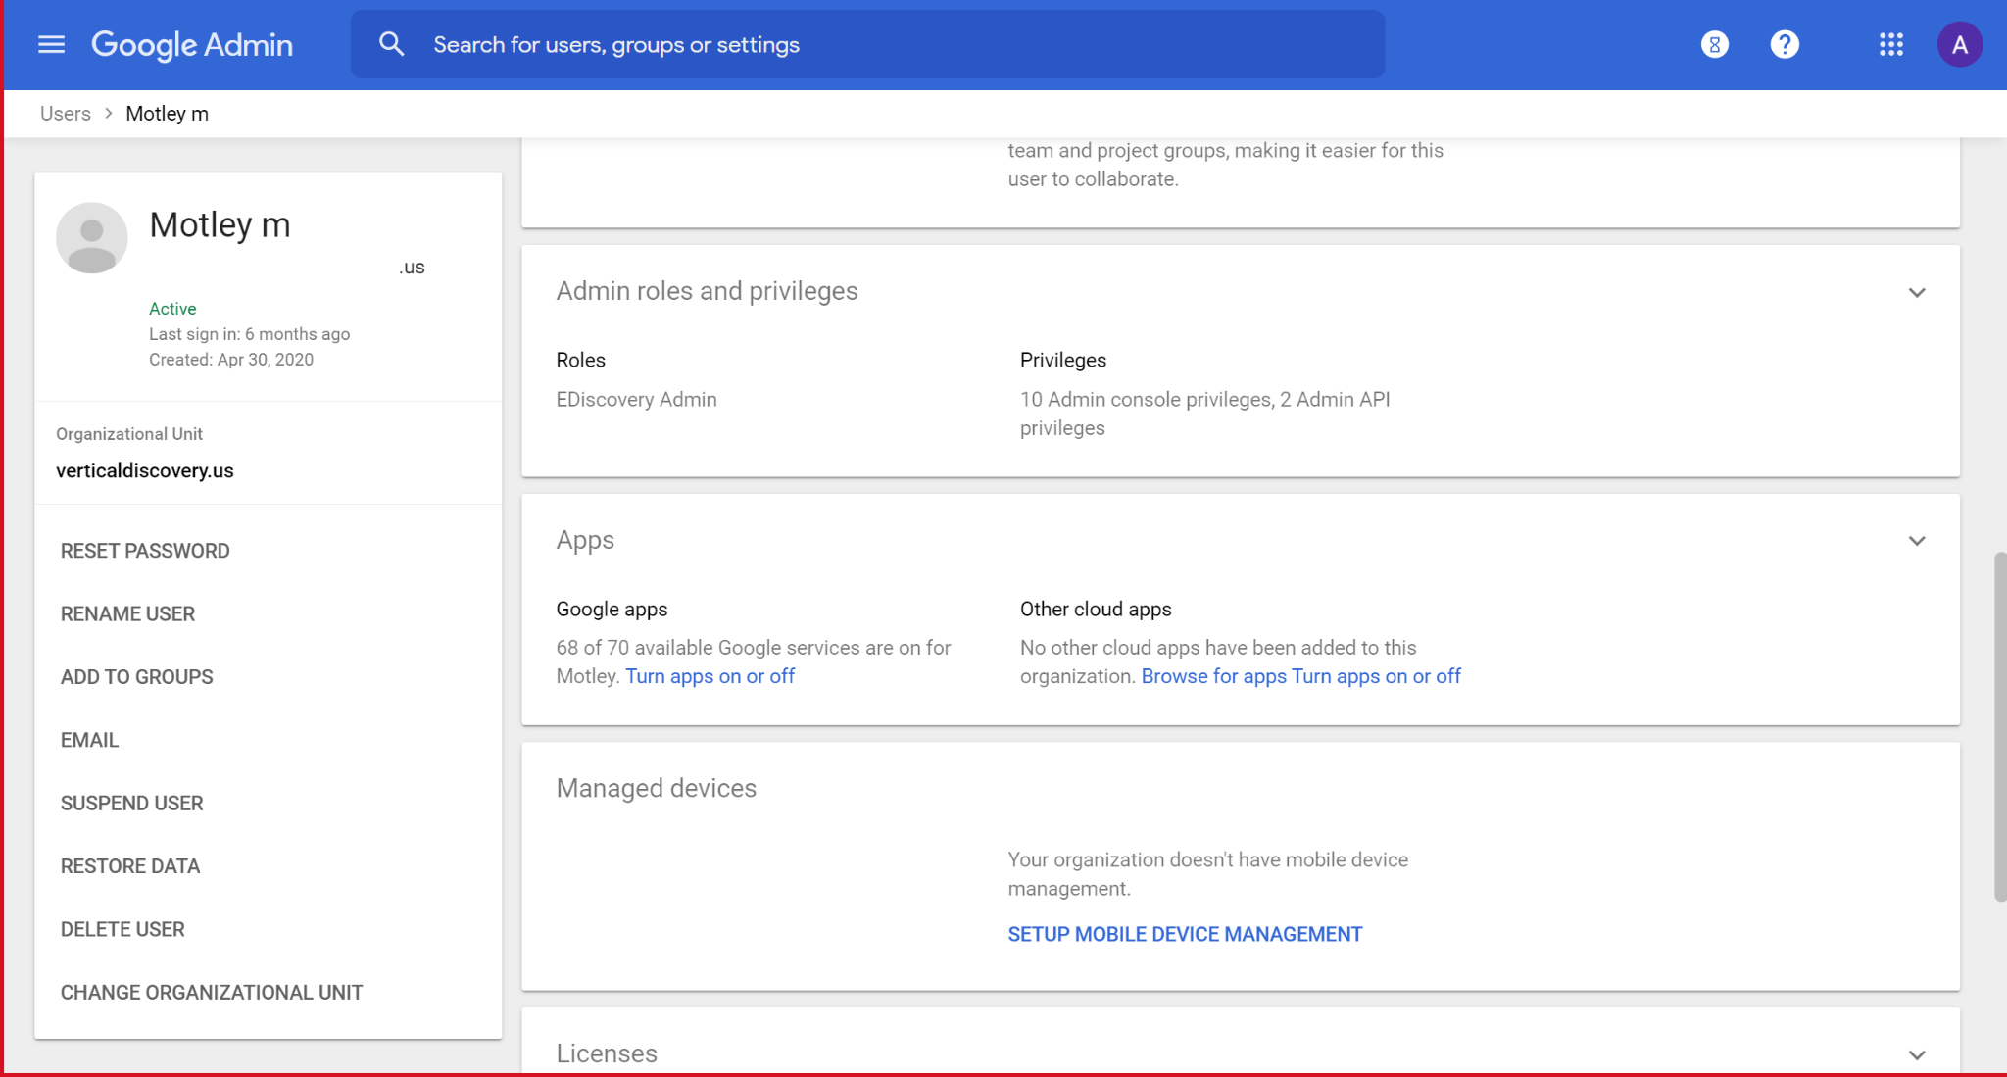Click the Google Admin logo
Viewport: 2007px width, 1077px height.
pos(192,45)
